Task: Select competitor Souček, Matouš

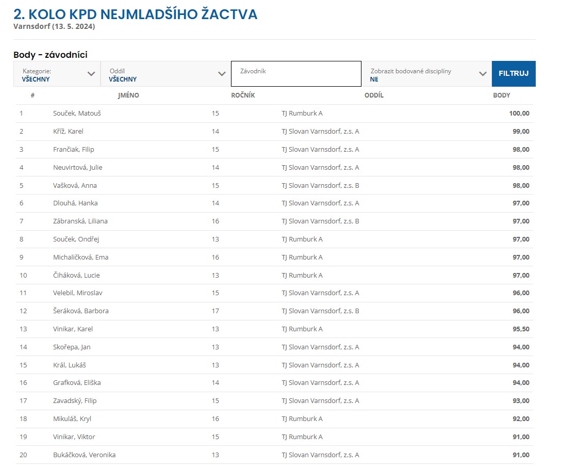Action: 77,114
